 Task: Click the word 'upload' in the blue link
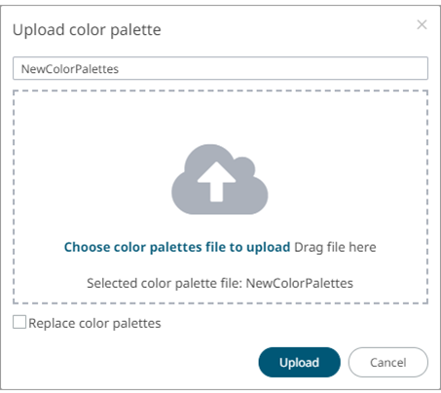click(x=269, y=248)
